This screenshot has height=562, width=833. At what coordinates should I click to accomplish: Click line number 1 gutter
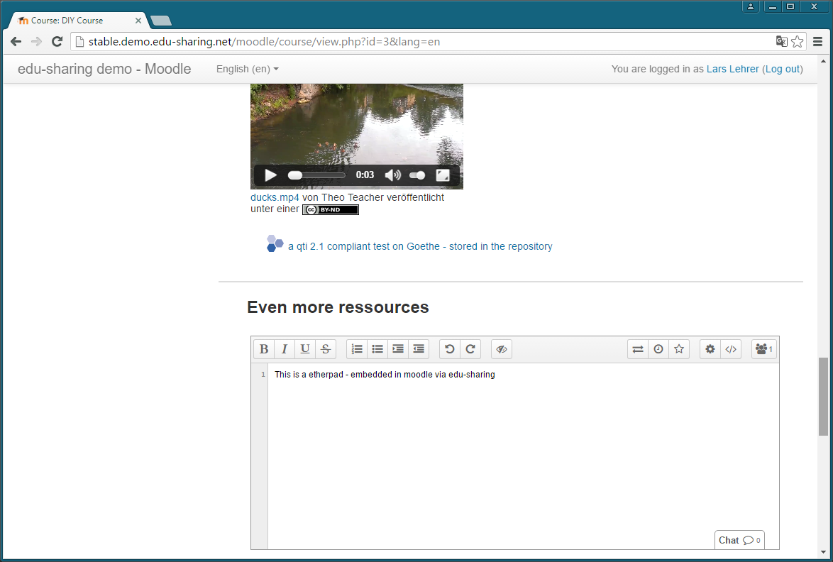pyautogui.click(x=263, y=375)
